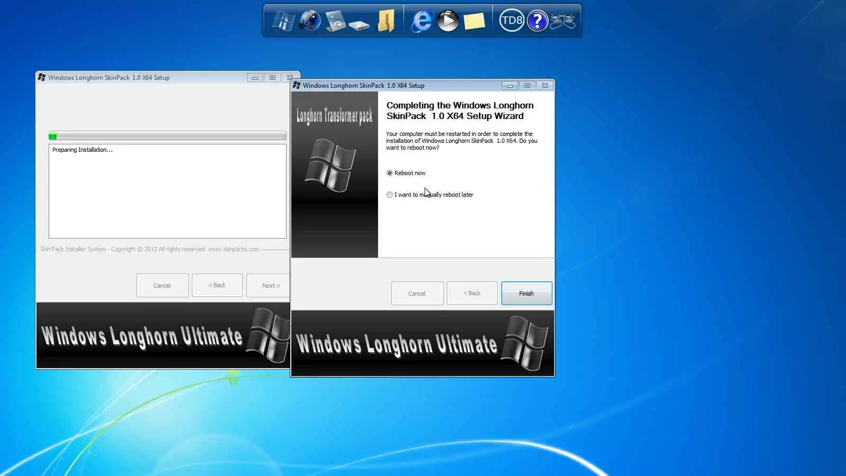Viewport: 846px width, 476px height.
Task: Click the TD8 icon in the dock
Action: point(511,21)
